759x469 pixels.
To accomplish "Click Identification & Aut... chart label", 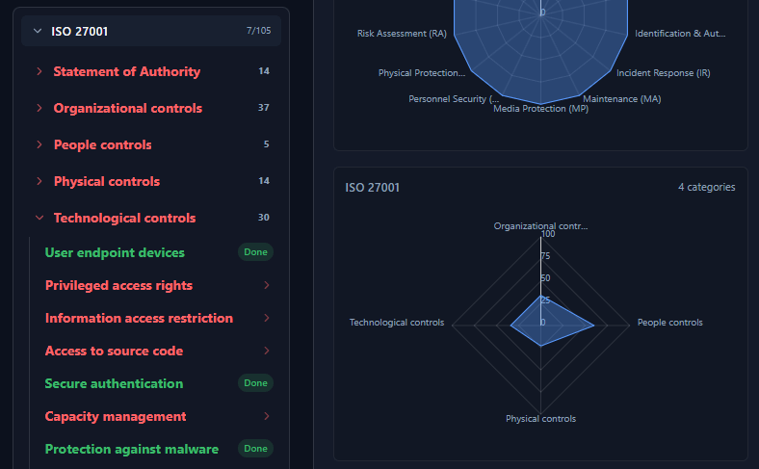I will click(x=680, y=34).
